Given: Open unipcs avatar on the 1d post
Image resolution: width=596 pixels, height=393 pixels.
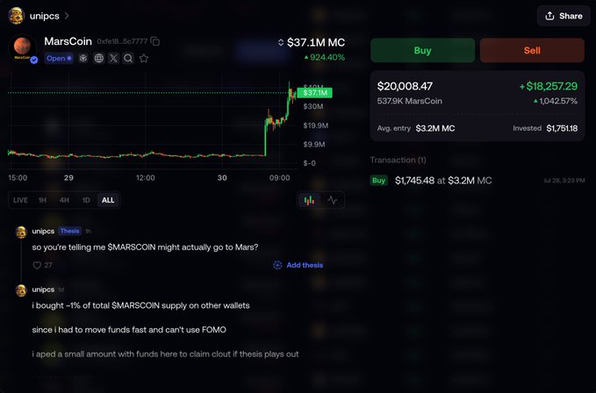Looking at the screenshot, I should pyautogui.click(x=21, y=290).
